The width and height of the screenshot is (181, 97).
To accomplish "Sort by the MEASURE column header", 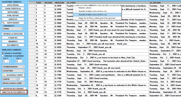I will 60,3.
